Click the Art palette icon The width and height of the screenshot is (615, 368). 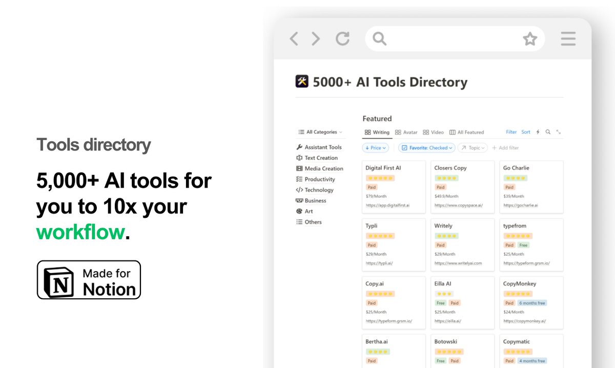[300, 211]
